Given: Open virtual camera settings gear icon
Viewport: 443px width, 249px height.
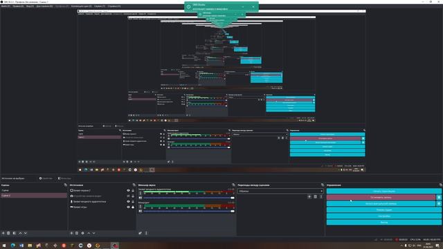Looking at the screenshot, I should 439,203.
